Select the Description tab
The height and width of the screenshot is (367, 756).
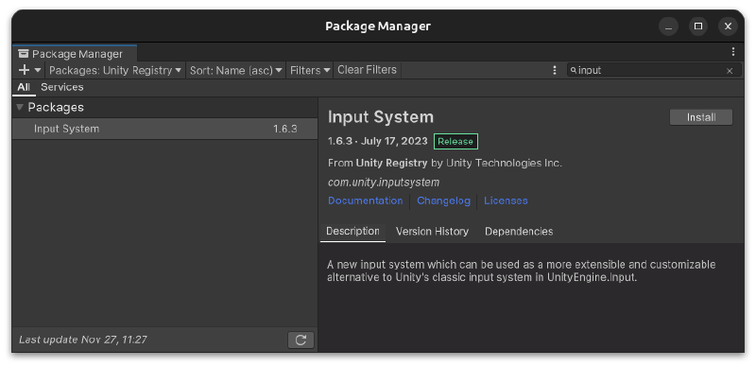(x=352, y=232)
